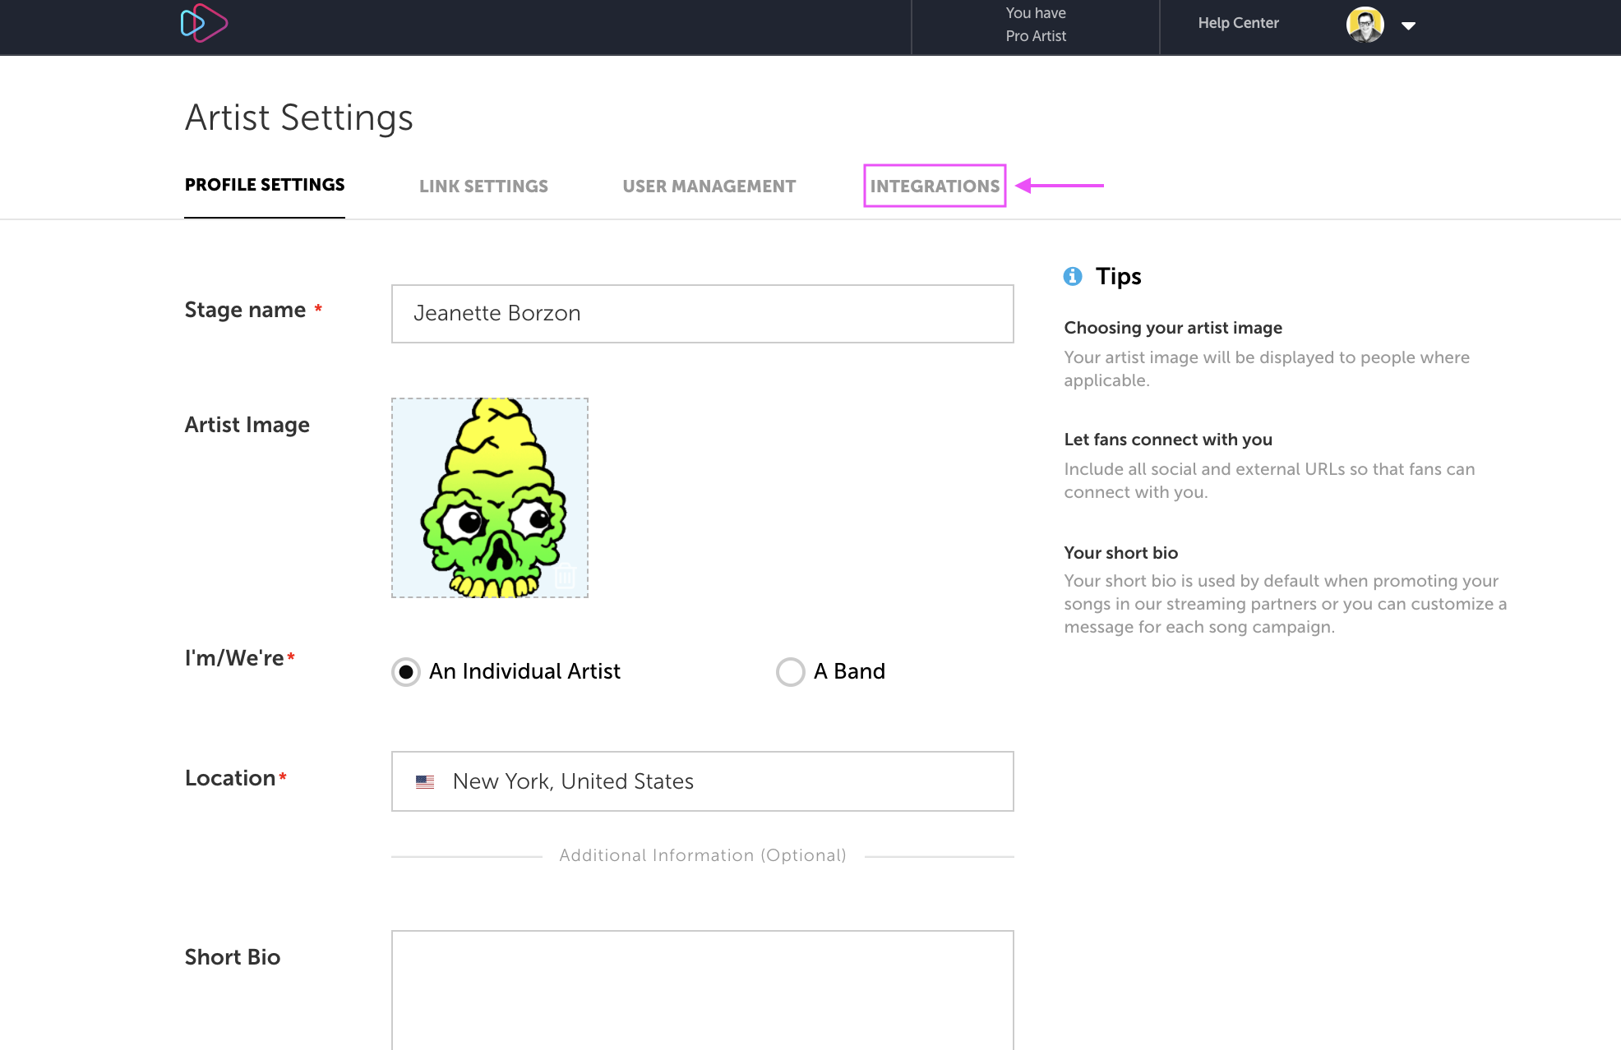Click the 'I'm/We're' label
The image size is (1621, 1050).
click(234, 658)
